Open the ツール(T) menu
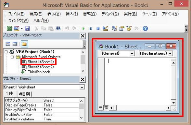 coord(149,14)
